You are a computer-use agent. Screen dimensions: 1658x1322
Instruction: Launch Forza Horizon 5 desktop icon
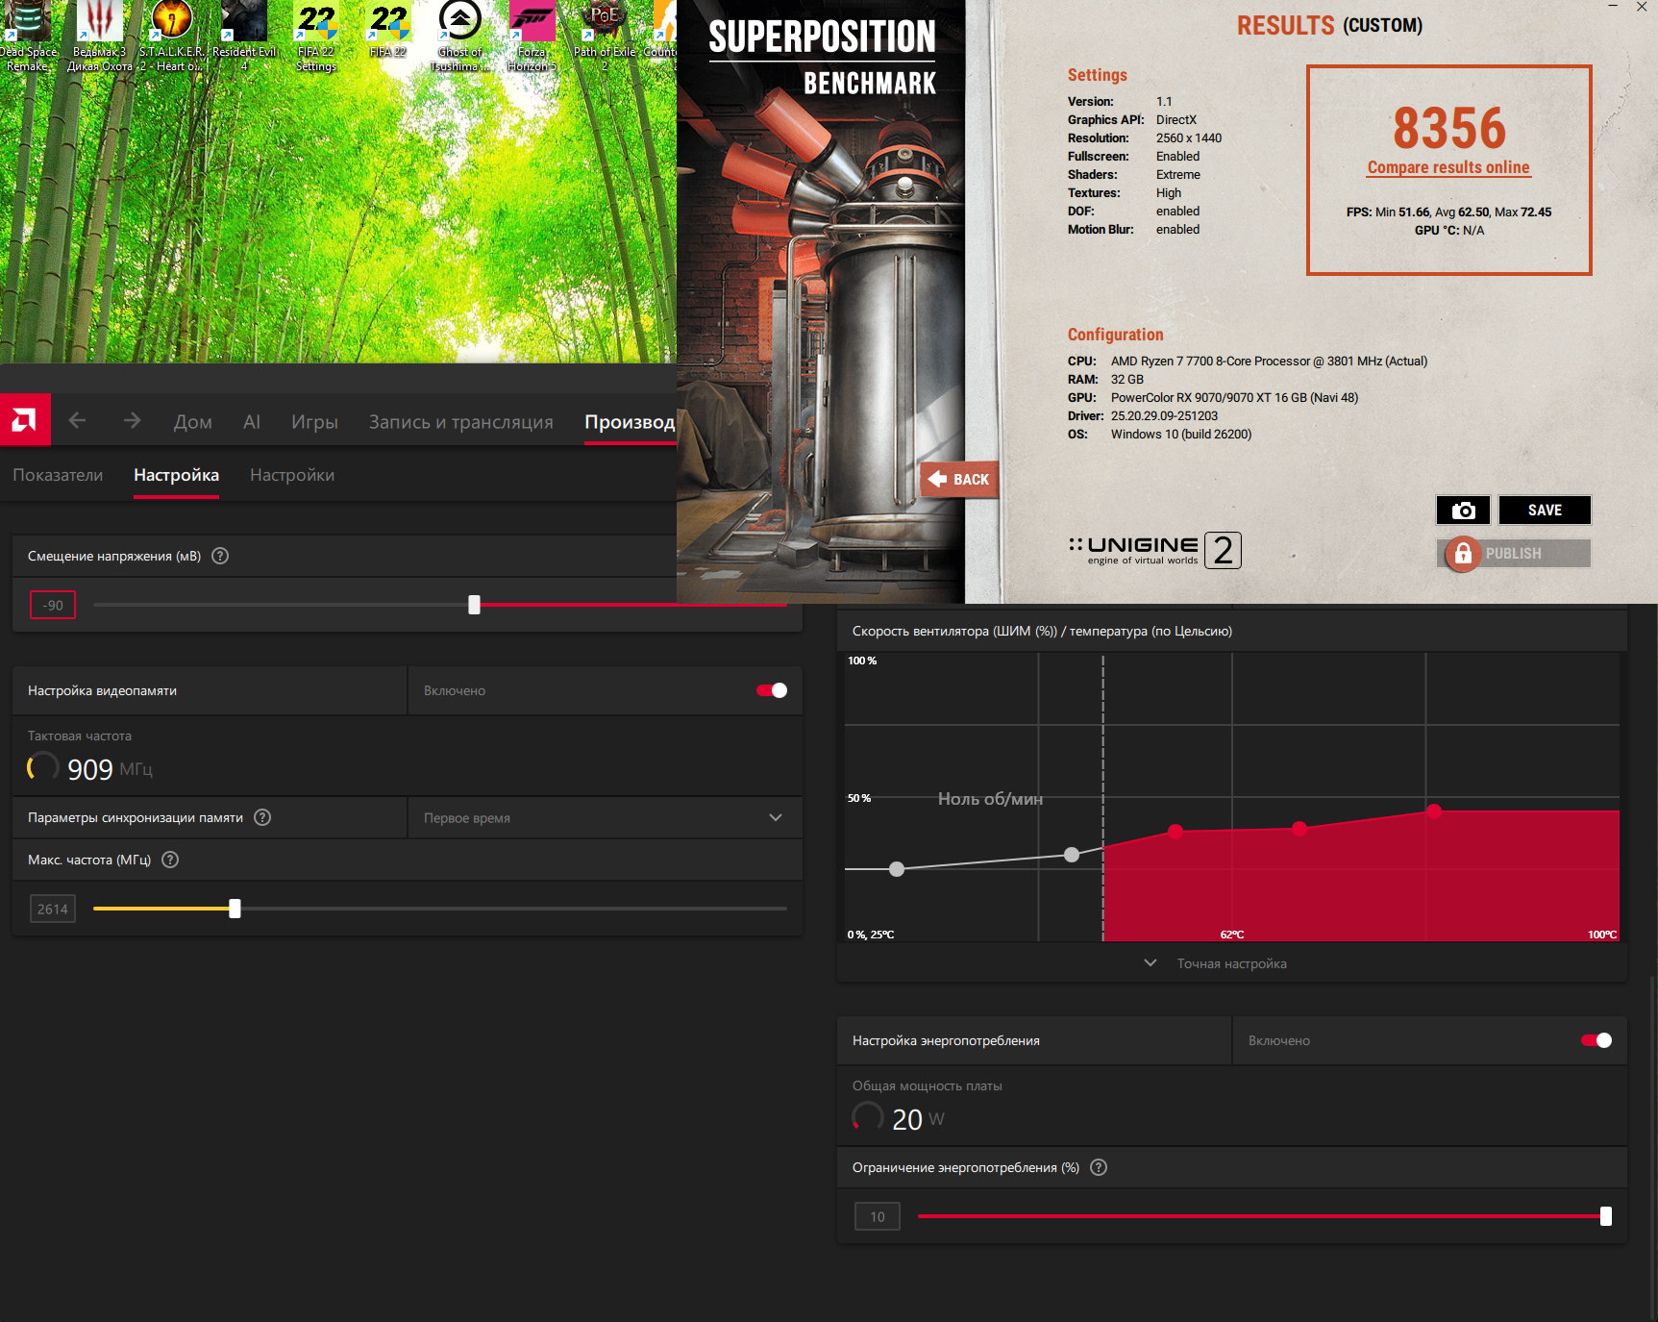[x=532, y=36]
